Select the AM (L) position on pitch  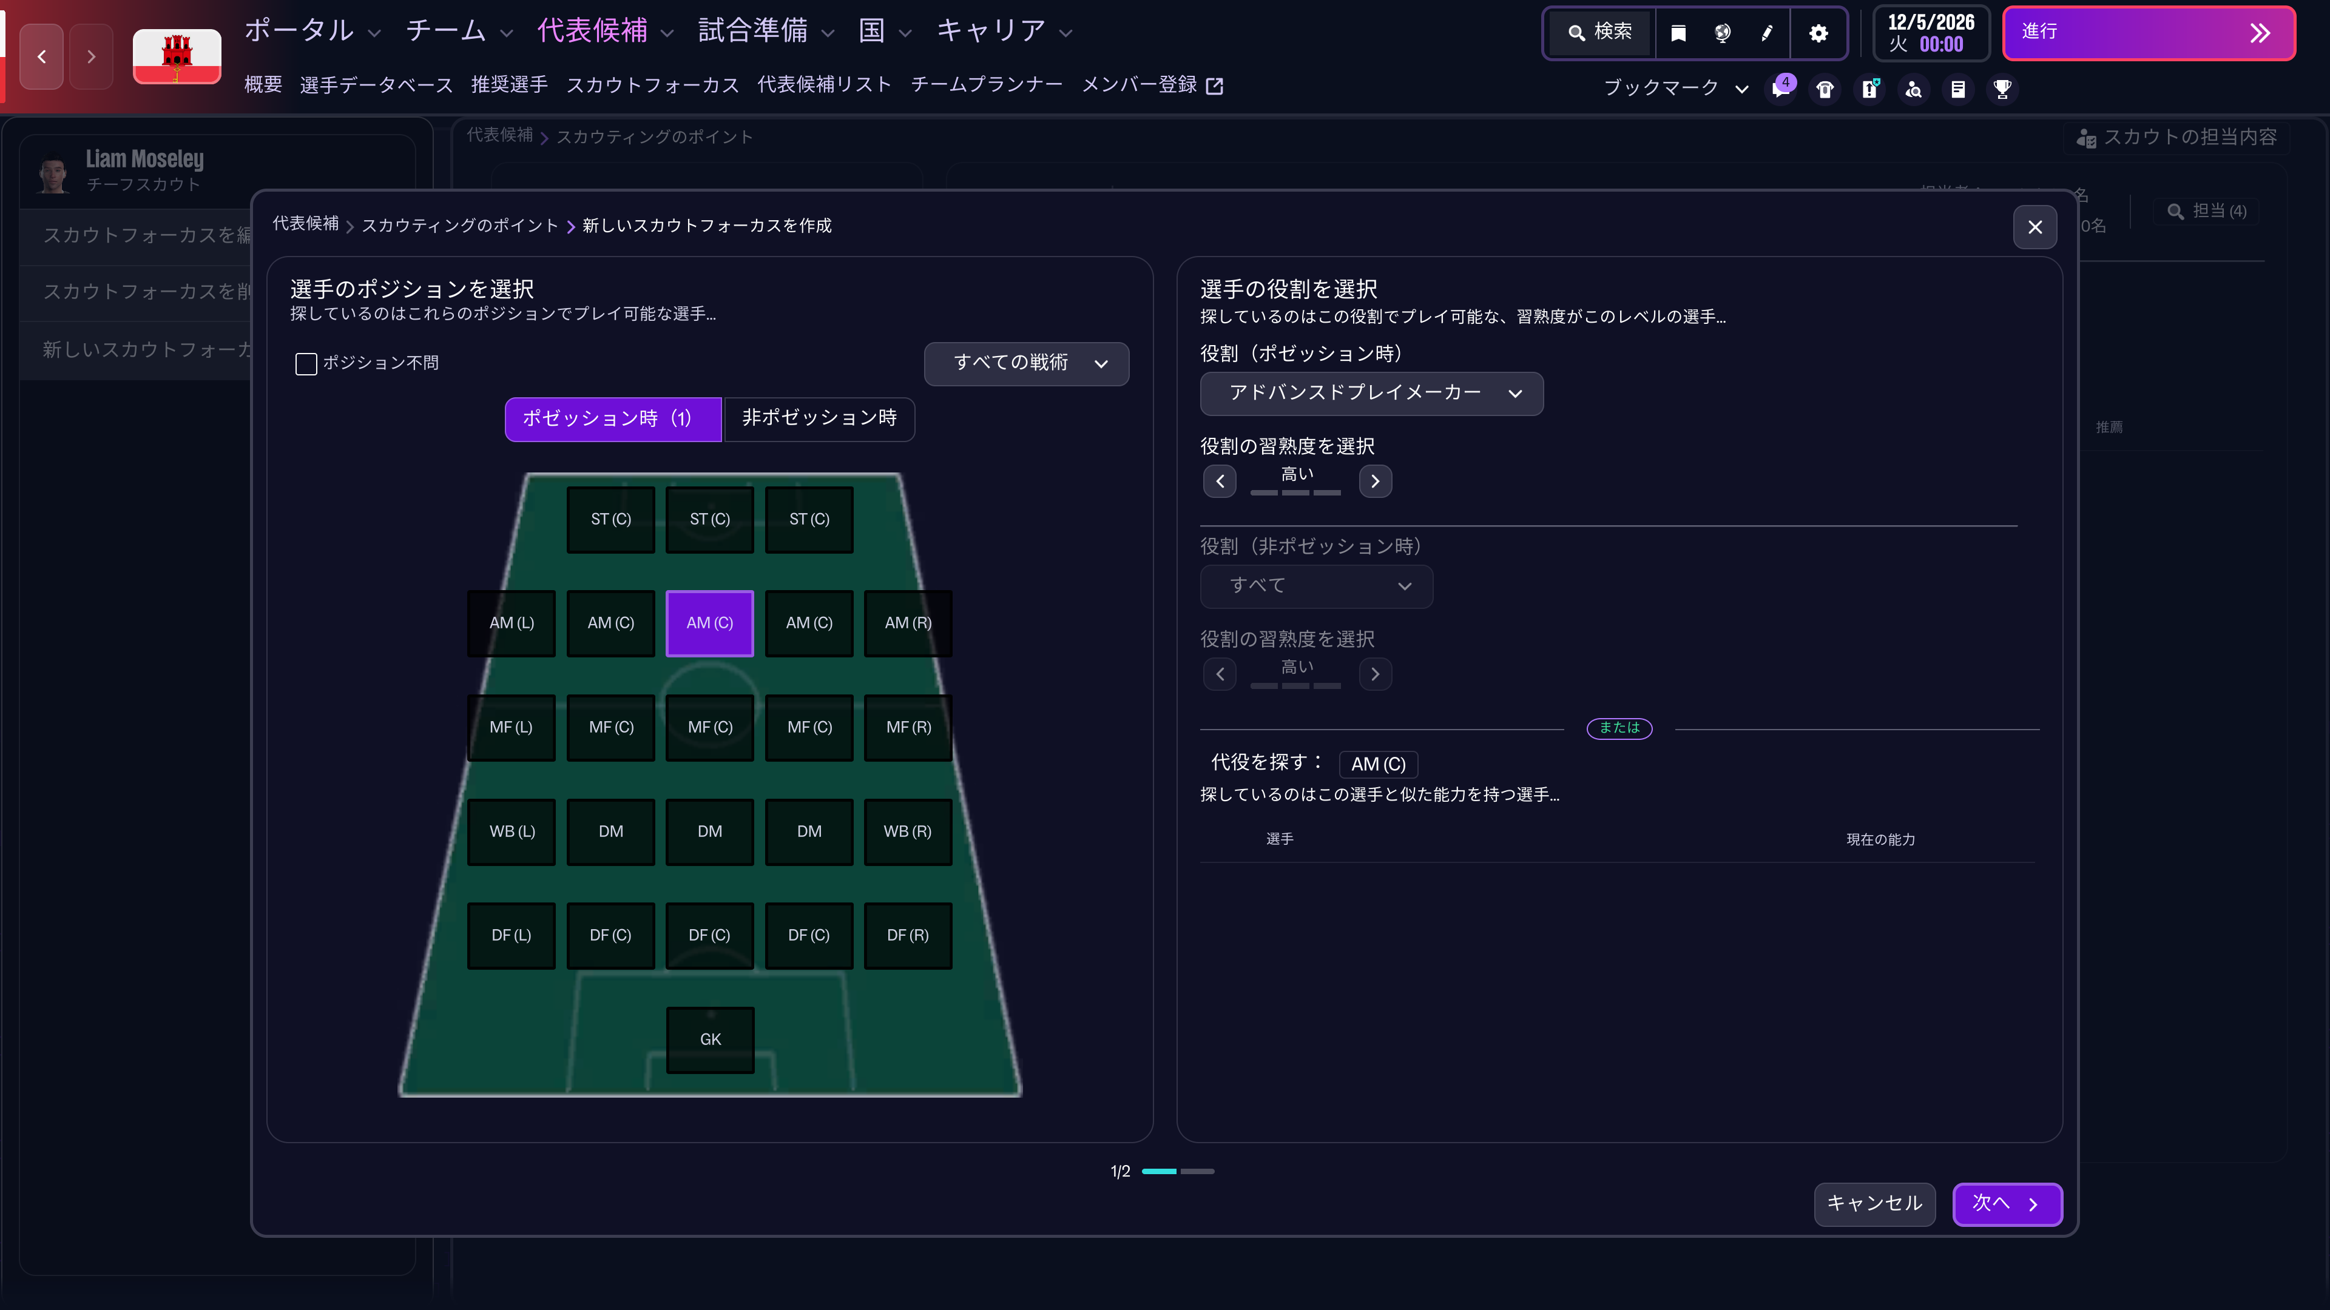click(x=512, y=623)
